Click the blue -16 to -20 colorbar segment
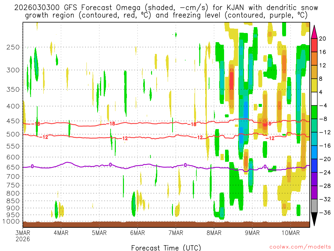 pos(314,152)
